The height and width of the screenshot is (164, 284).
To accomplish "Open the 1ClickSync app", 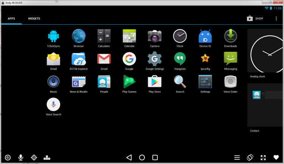I will (x=53, y=38).
